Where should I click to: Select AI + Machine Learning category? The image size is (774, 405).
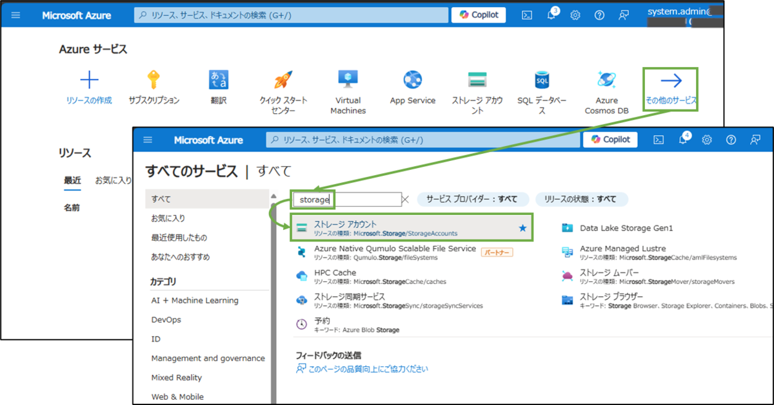point(195,301)
